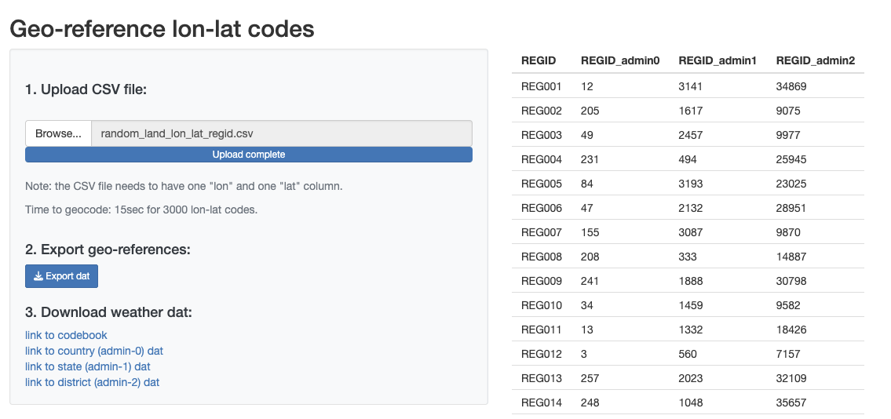The image size is (891, 419).
Task: Select the REG009 cell
Action: (x=542, y=281)
